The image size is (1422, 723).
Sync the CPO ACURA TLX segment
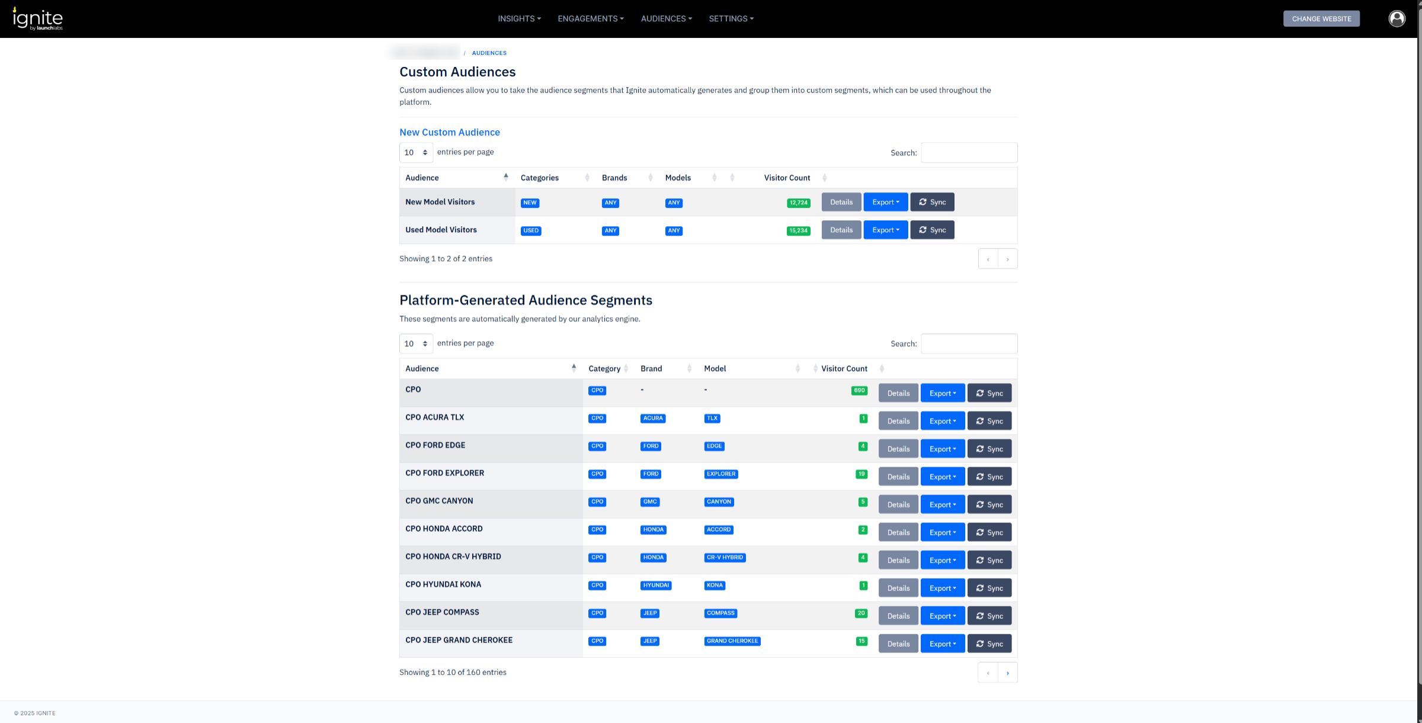989,421
